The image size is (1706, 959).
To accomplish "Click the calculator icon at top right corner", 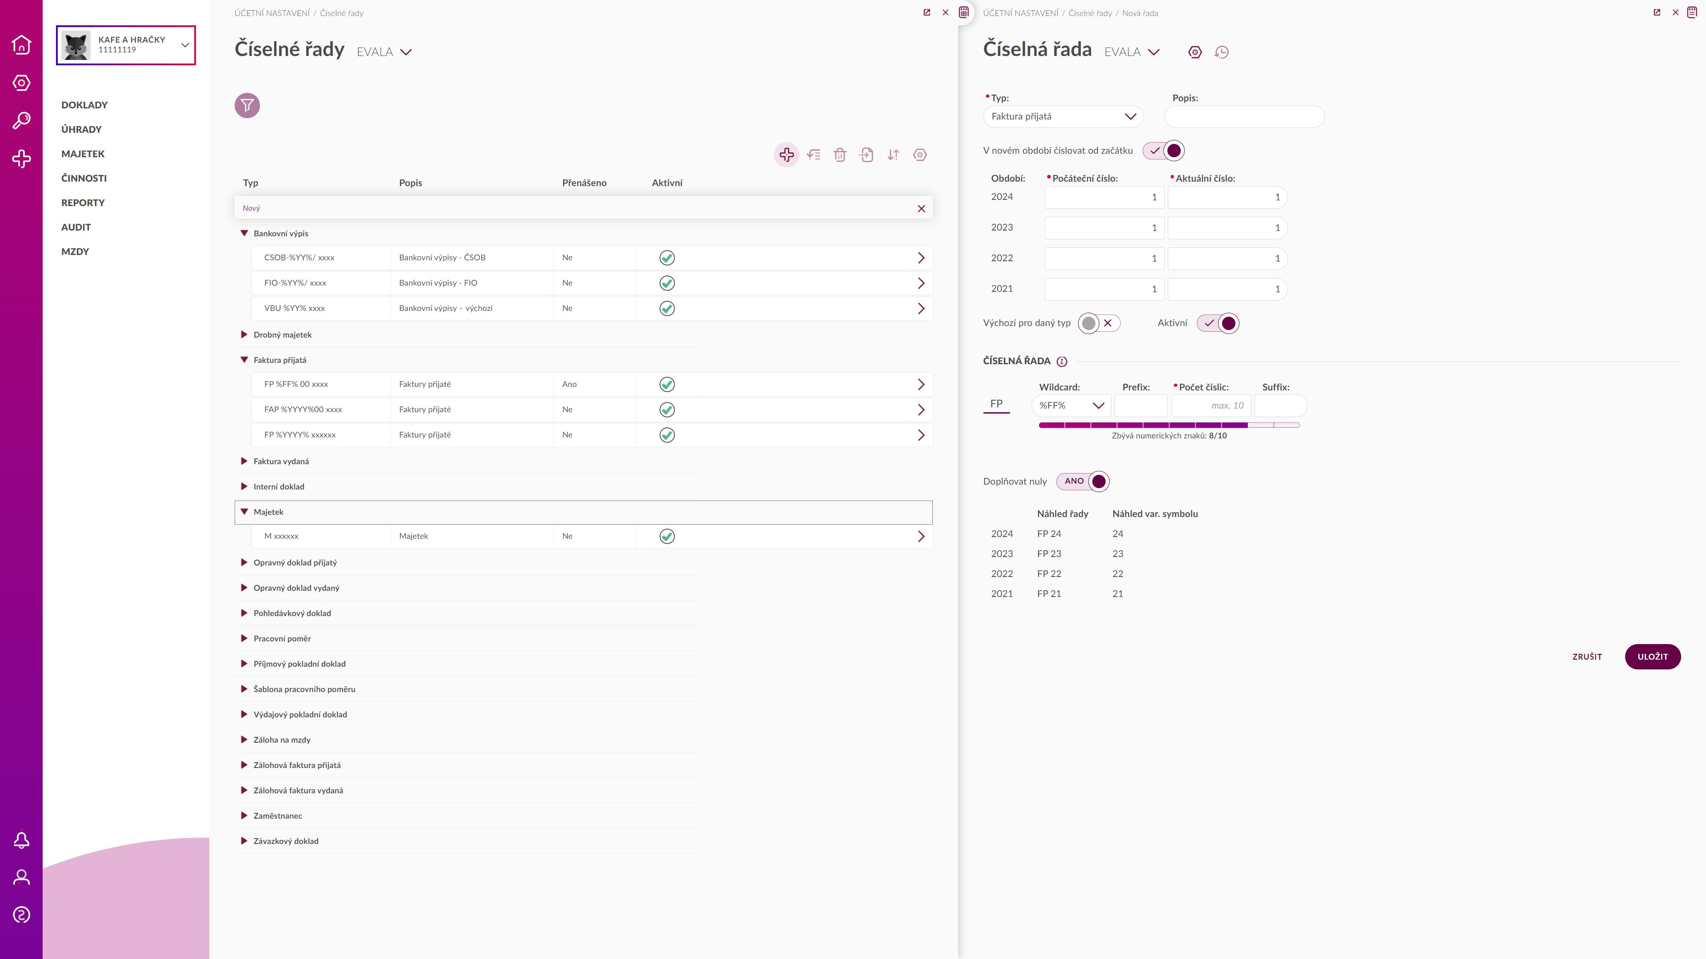I will (x=1692, y=12).
